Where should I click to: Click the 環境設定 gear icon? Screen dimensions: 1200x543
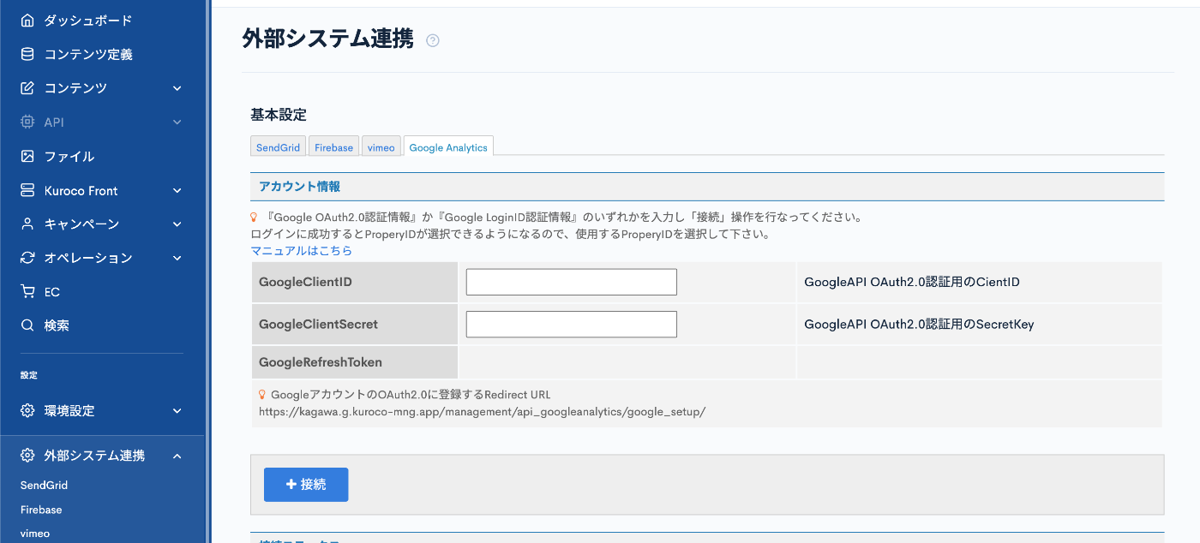point(27,411)
